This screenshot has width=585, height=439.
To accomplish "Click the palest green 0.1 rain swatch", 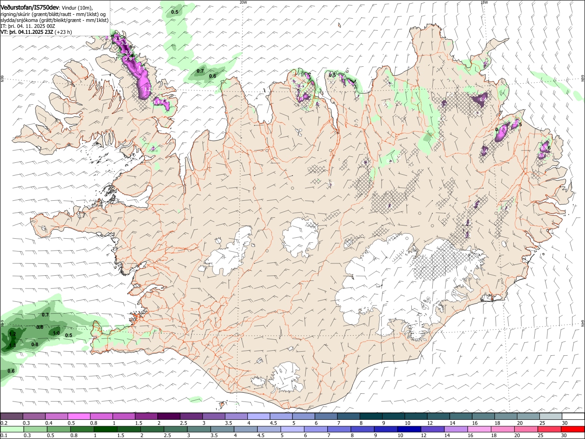I will (12, 429).
